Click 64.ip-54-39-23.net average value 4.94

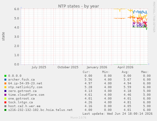(x=127, y=83)
